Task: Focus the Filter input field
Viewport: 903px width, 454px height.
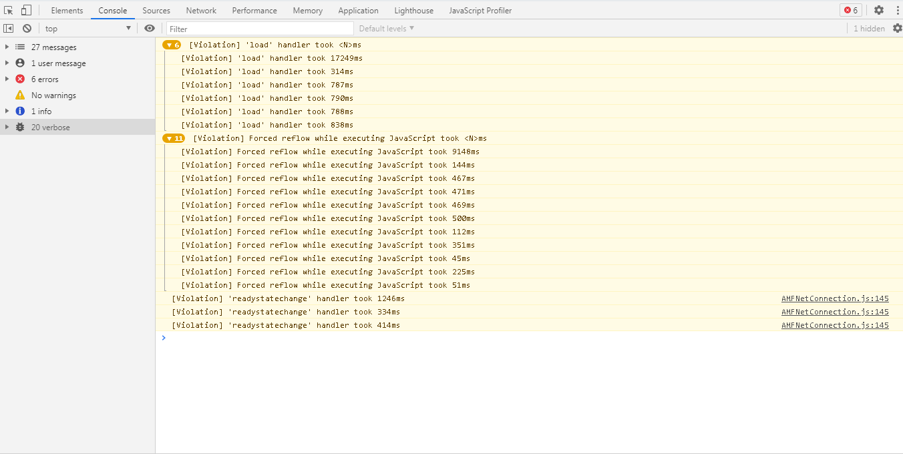Action: 260,29
